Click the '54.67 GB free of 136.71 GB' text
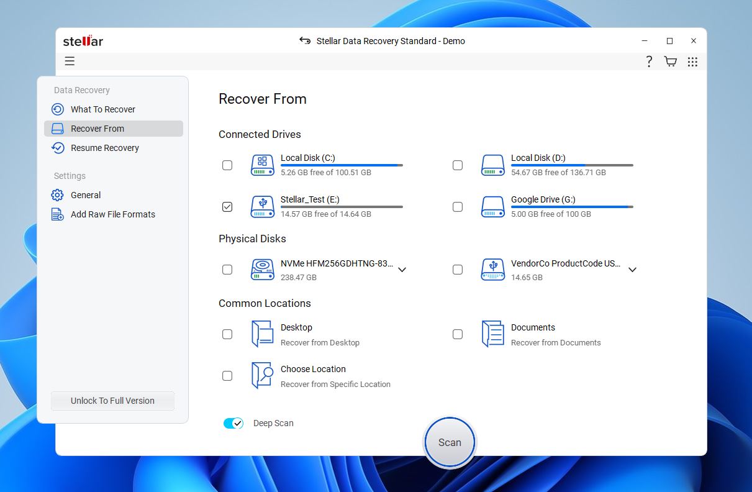The width and height of the screenshot is (752, 492). [558, 173]
